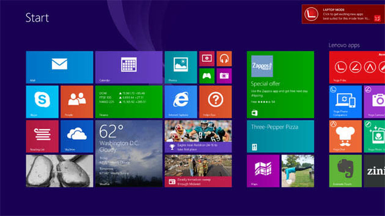Open the Maps tile
385x216 pixels.
[263, 171]
